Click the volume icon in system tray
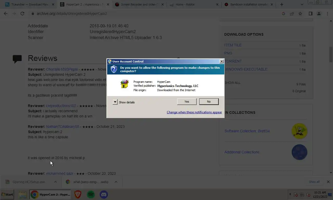Image resolution: width=333 pixels, height=200 pixels. pos(308,195)
